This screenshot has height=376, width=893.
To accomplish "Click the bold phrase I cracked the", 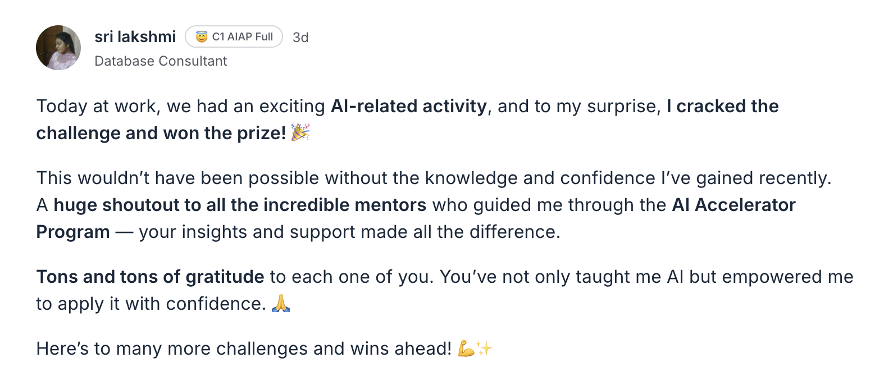I will click(723, 106).
